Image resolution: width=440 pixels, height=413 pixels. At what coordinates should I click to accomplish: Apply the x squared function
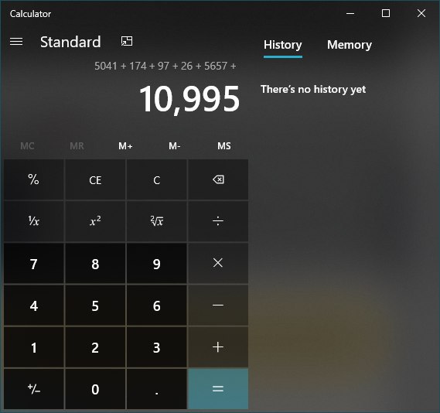95,221
